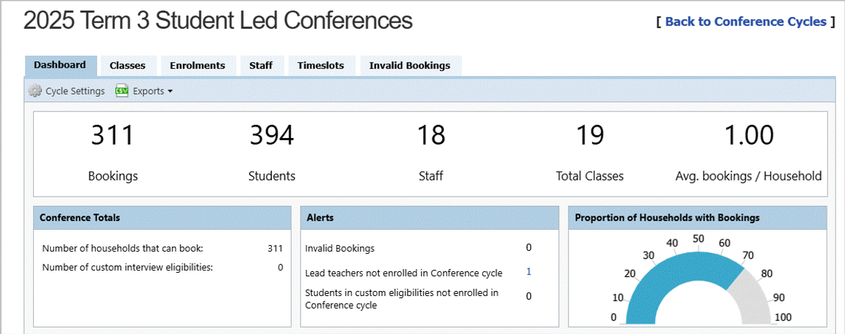Click the Conference Totals panel header

162,218
